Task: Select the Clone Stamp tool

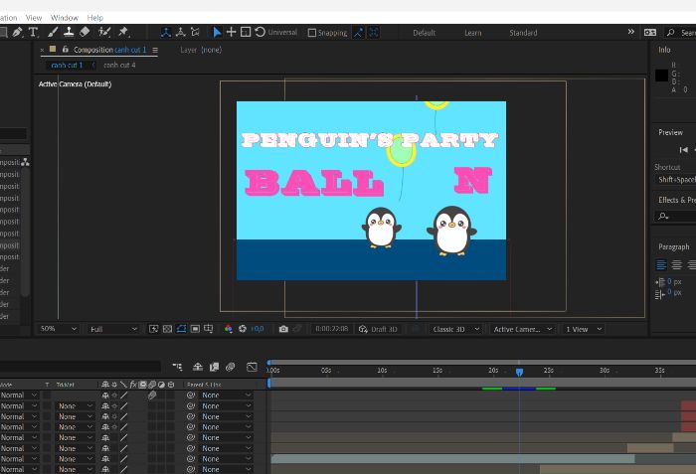Action: click(69, 32)
